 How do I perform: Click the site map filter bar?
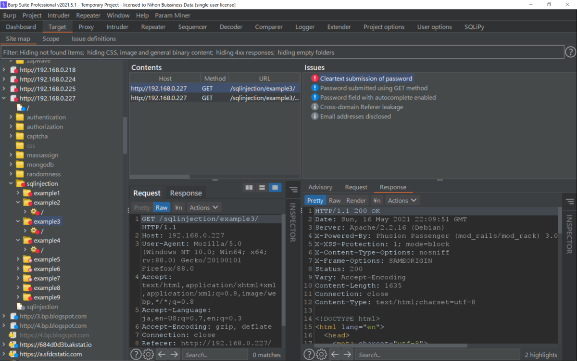click(x=282, y=52)
